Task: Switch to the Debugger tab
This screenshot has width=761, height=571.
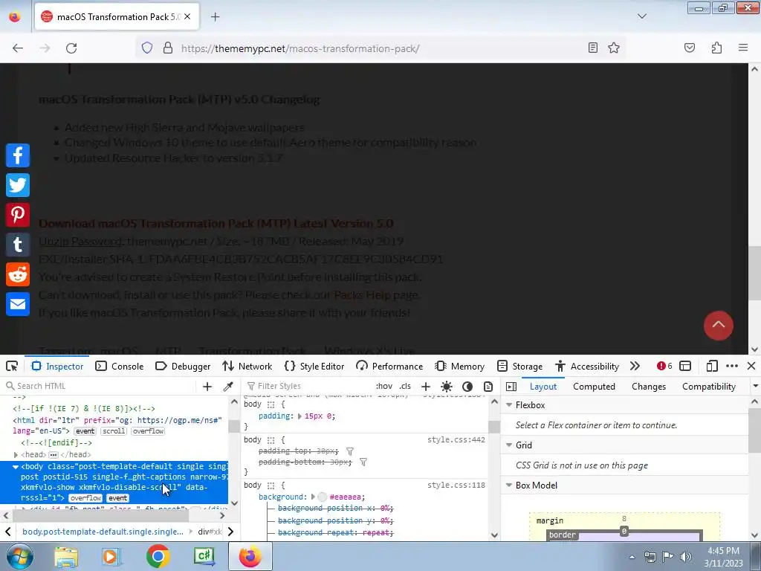Action: tap(183, 366)
